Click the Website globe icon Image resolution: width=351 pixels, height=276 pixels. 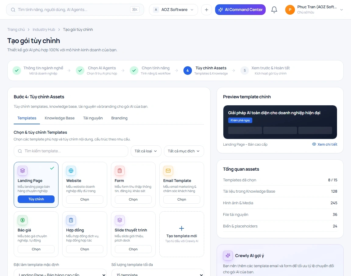71,171
